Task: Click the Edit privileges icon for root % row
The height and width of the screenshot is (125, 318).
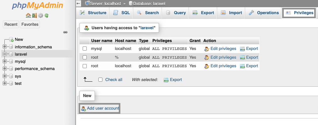Action: coord(207,57)
